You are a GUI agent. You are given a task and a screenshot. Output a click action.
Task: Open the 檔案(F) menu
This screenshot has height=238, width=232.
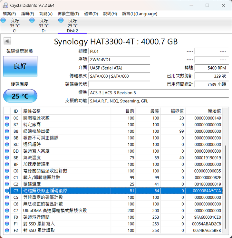tap(9, 14)
